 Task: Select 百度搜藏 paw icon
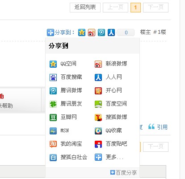(x=53, y=77)
